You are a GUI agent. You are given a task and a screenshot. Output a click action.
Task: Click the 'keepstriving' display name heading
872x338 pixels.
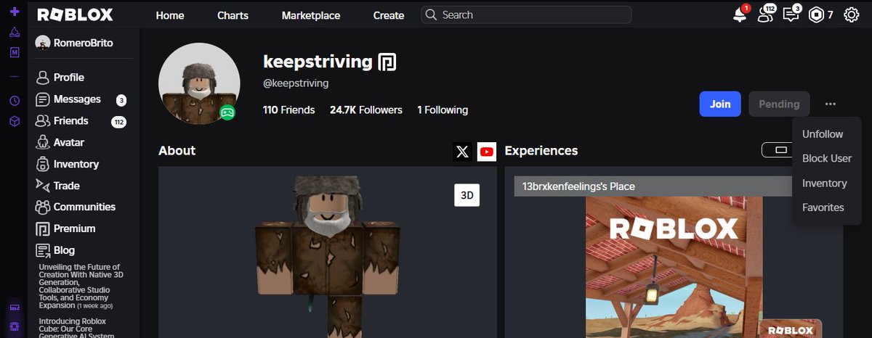318,62
